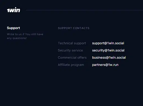
Task: Click 'any questions!' in the Support subtitle
Action: (x=17, y=38)
